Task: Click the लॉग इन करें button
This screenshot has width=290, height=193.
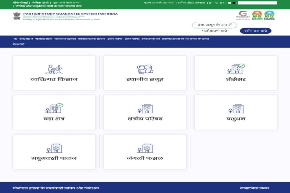Action: (x=255, y=31)
